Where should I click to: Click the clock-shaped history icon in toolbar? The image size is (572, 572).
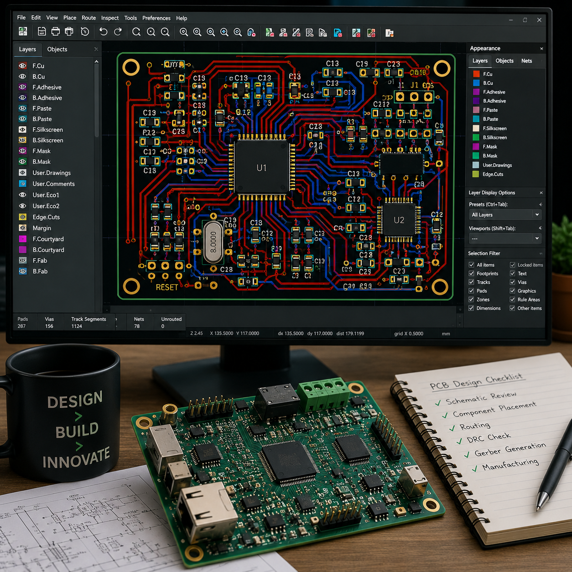[85, 32]
